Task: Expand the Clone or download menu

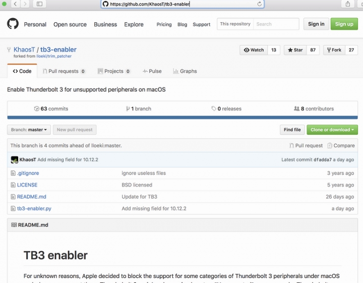Action: point(332,130)
